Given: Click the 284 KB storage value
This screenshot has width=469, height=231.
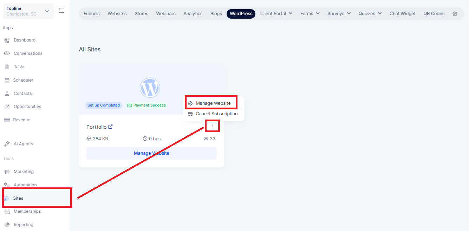Looking at the screenshot, I should [100, 139].
